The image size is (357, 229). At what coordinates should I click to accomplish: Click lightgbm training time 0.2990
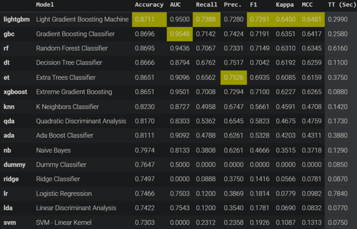tap(338, 19)
